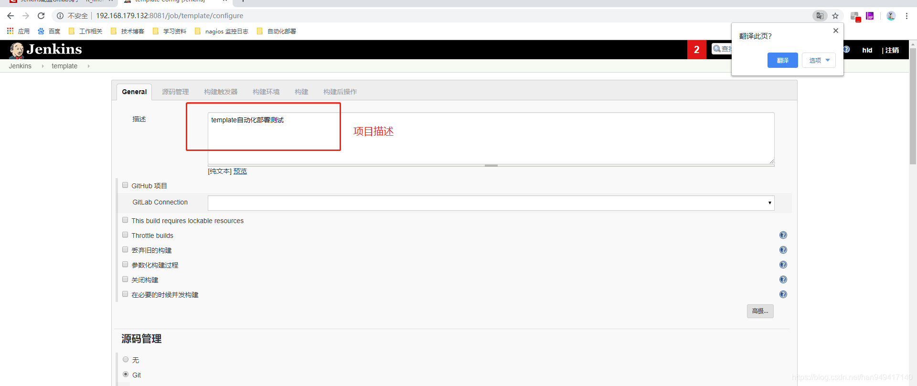Check the 参数化构建过程 option
917x386 pixels.
pyautogui.click(x=125, y=264)
